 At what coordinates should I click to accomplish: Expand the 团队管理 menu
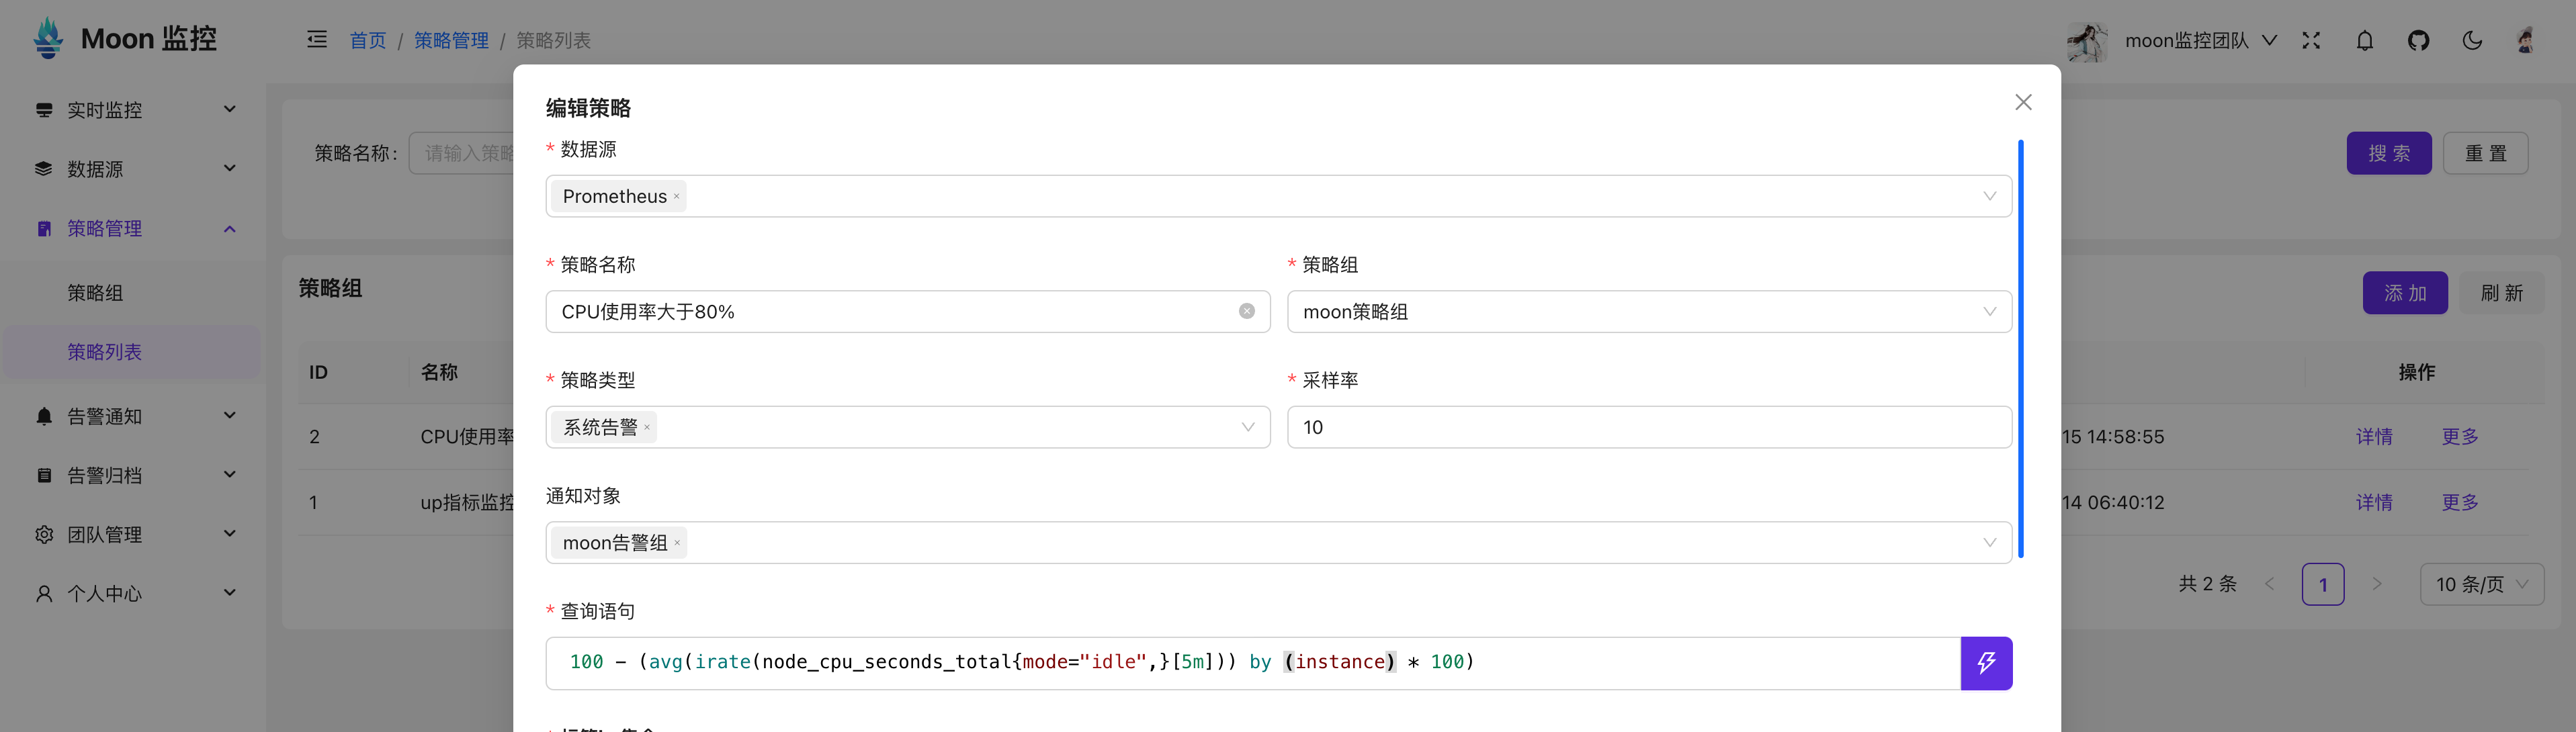click(230, 533)
